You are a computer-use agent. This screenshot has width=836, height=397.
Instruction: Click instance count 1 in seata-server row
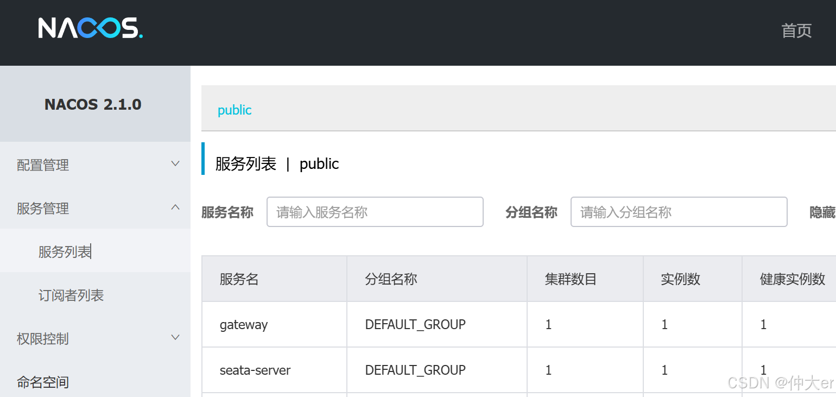point(664,370)
